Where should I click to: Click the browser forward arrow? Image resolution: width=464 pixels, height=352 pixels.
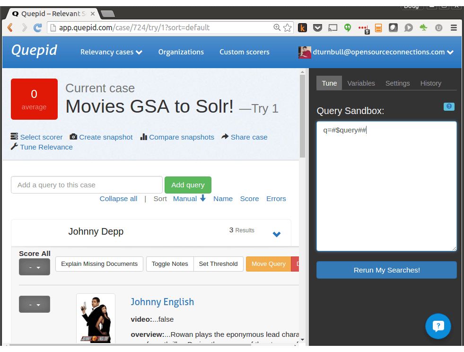24,27
